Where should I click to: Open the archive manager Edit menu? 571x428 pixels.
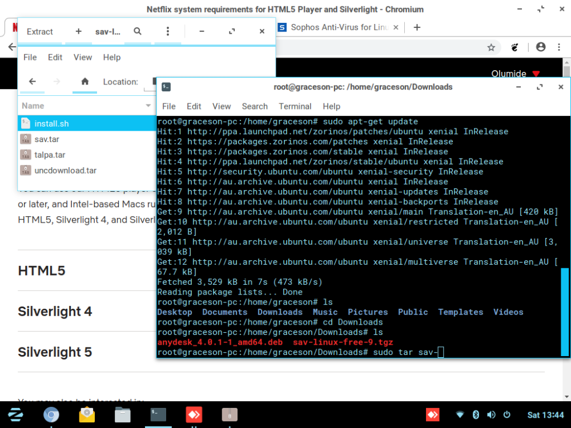coord(55,58)
